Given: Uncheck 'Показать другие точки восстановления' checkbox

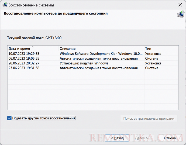Looking at the screenshot, I should [9, 118].
